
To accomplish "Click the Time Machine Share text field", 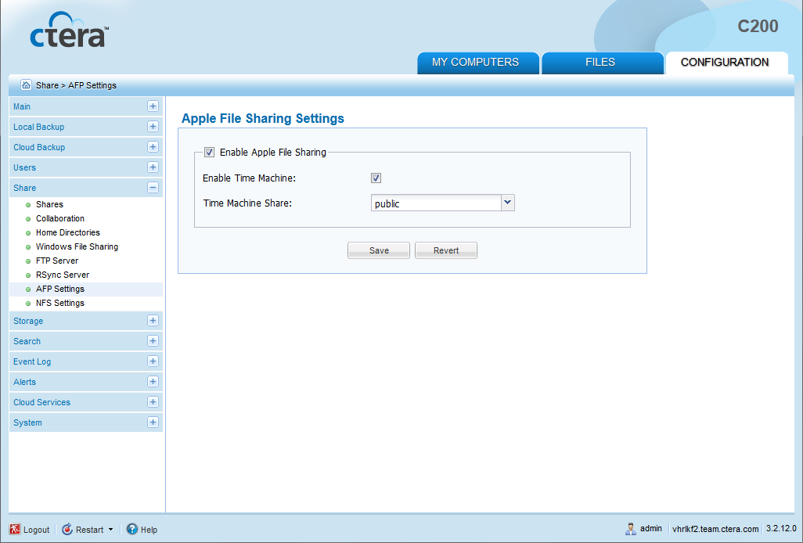I will coord(436,203).
